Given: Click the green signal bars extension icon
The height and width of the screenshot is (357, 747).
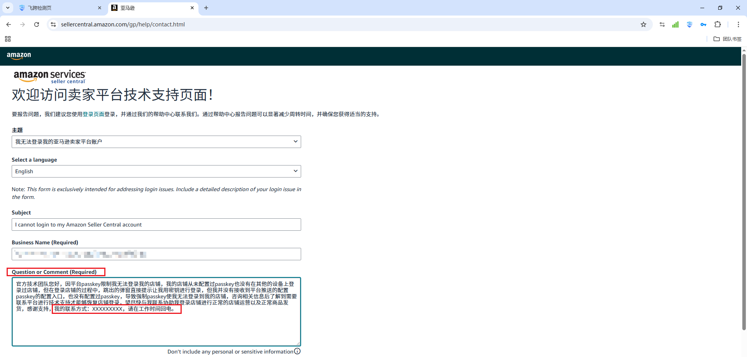Looking at the screenshot, I should coord(675,24).
